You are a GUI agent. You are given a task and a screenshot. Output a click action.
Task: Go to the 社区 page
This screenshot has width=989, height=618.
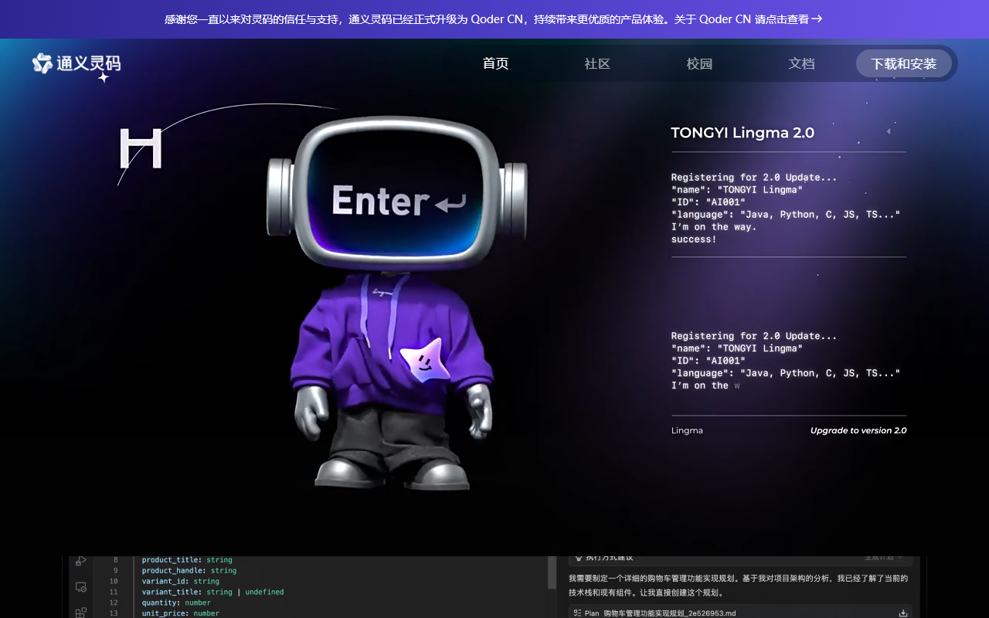(x=597, y=63)
